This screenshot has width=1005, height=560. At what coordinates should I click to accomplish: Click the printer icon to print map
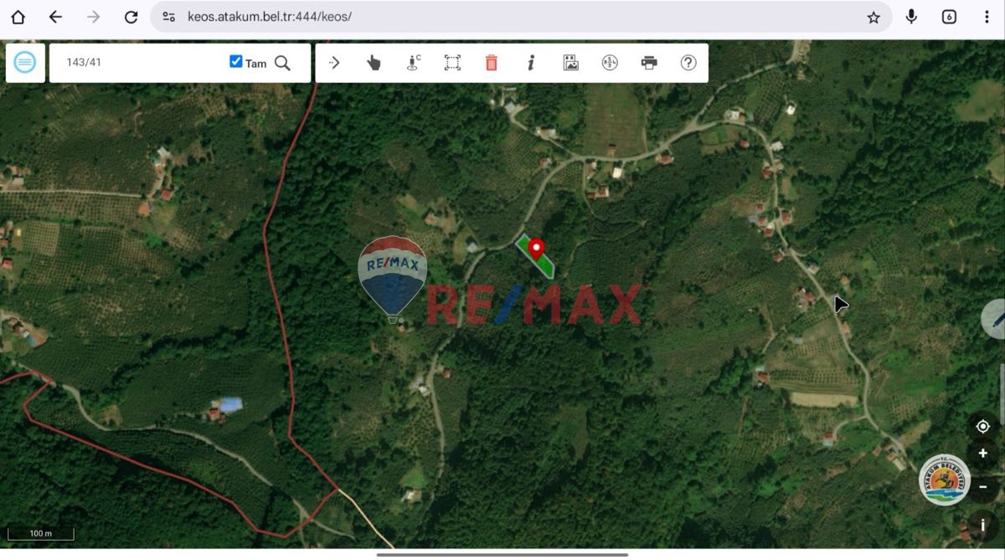click(649, 63)
